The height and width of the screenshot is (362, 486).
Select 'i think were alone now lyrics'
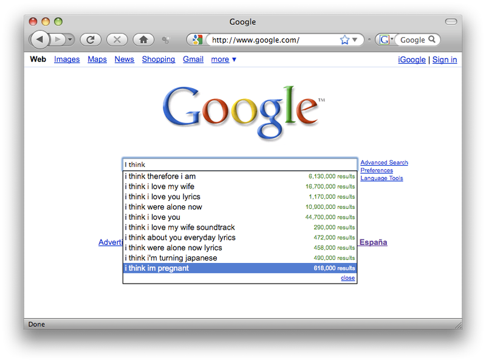click(x=240, y=248)
